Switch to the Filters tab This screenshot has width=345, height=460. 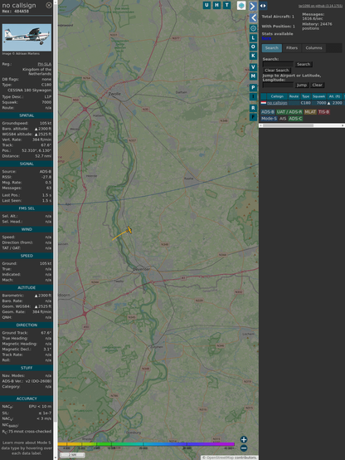click(x=292, y=48)
